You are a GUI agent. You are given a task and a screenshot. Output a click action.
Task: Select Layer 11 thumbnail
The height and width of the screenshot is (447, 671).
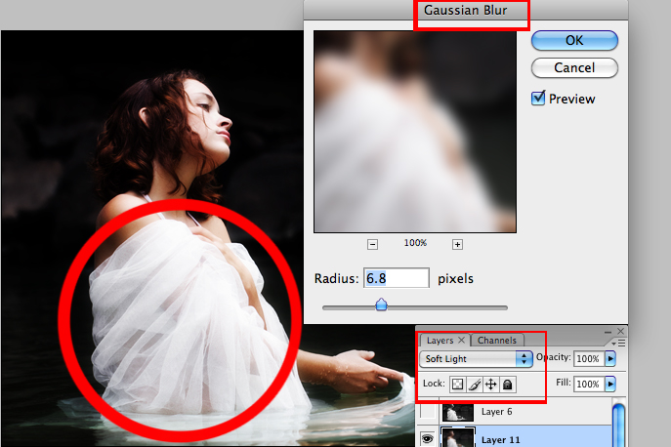point(457,437)
